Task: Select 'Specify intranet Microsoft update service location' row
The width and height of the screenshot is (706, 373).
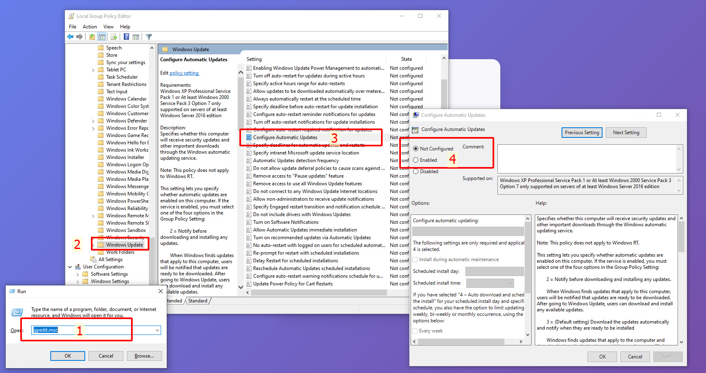Action: pos(306,153)
